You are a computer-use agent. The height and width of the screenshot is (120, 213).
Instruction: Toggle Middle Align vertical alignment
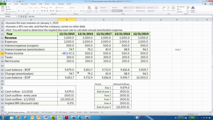pyautogui.click(x=45, y=8)
